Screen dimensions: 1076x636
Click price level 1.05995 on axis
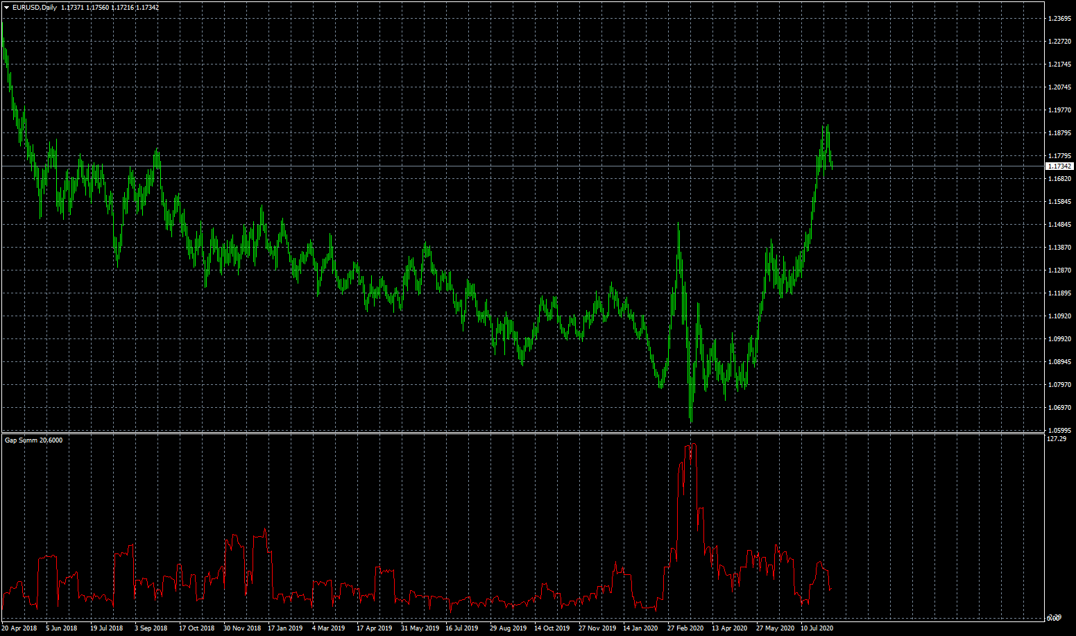pyautogui.click(x=1059, y=431)
